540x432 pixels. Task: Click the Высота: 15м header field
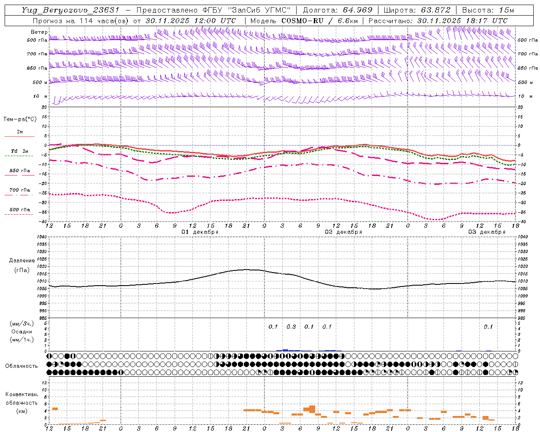[x=488, y=10]
